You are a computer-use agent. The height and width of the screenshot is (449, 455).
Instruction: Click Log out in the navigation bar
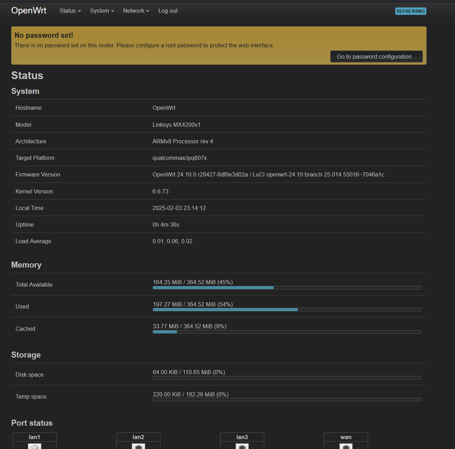coord(168,11)
